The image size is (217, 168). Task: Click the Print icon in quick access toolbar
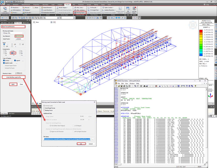point(17,2)
